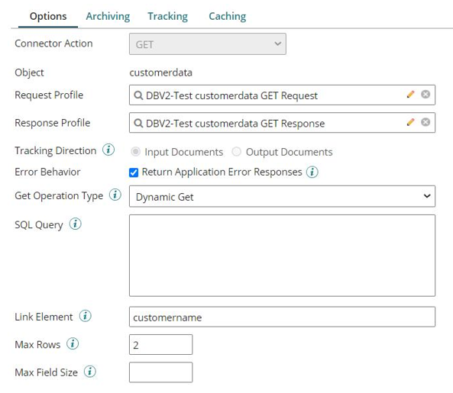Switch to the Tracking tab
Screen dimensions: 453x393
point(168,17)
